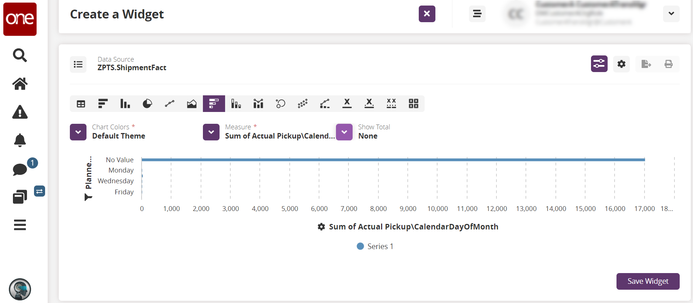Toggle the data source list panel
Image resolution: width=693 pixels, height=303 pixels.
[78, 64]
